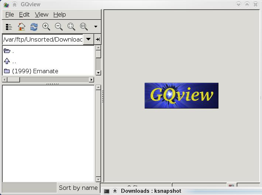Click folder list horizontal scroll left arrow
Viewport: 262px width, 195px height.
pos(5,80)
